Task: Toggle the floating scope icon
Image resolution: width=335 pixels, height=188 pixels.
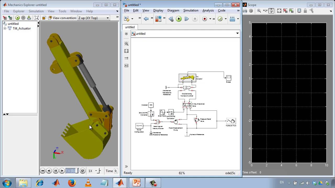Action: click(x=299, y=11)
